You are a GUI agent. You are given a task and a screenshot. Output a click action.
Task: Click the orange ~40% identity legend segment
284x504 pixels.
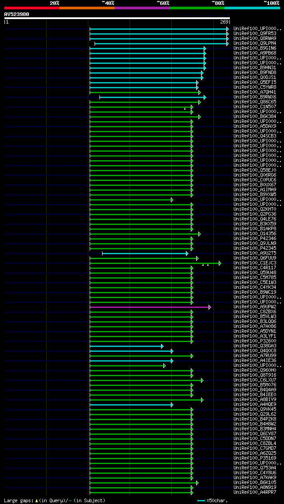click(87, 8)
